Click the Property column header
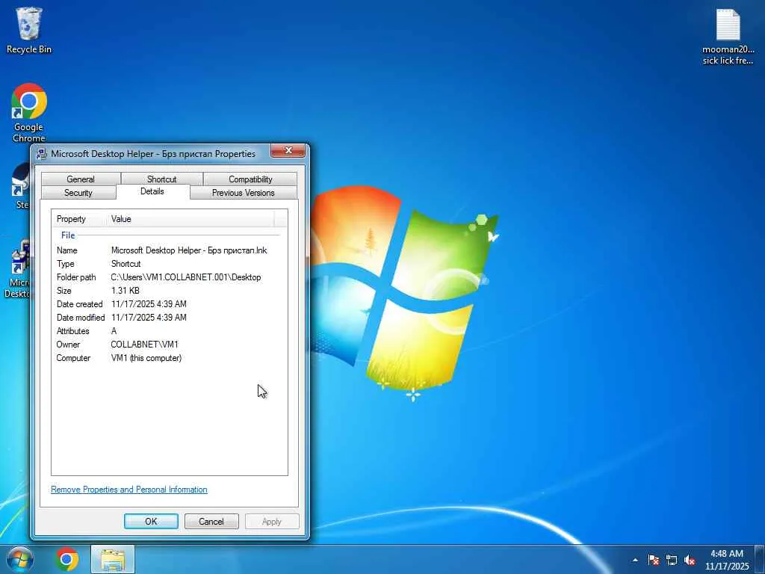Viewport: 765px width, 574px height. pos(79,219)
